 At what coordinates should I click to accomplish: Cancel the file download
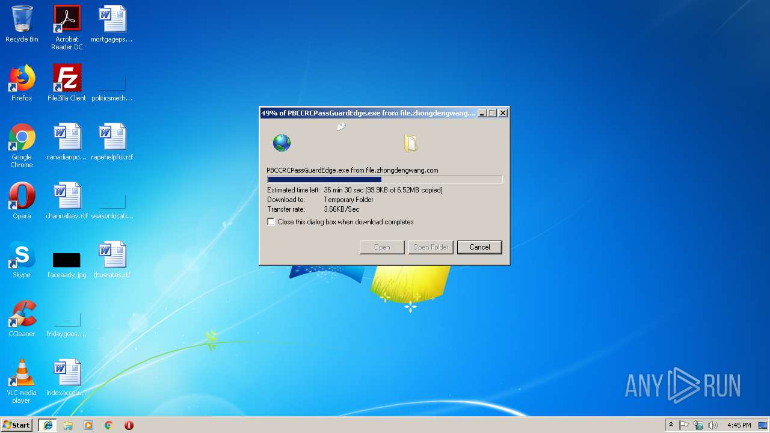click(479, 247)
